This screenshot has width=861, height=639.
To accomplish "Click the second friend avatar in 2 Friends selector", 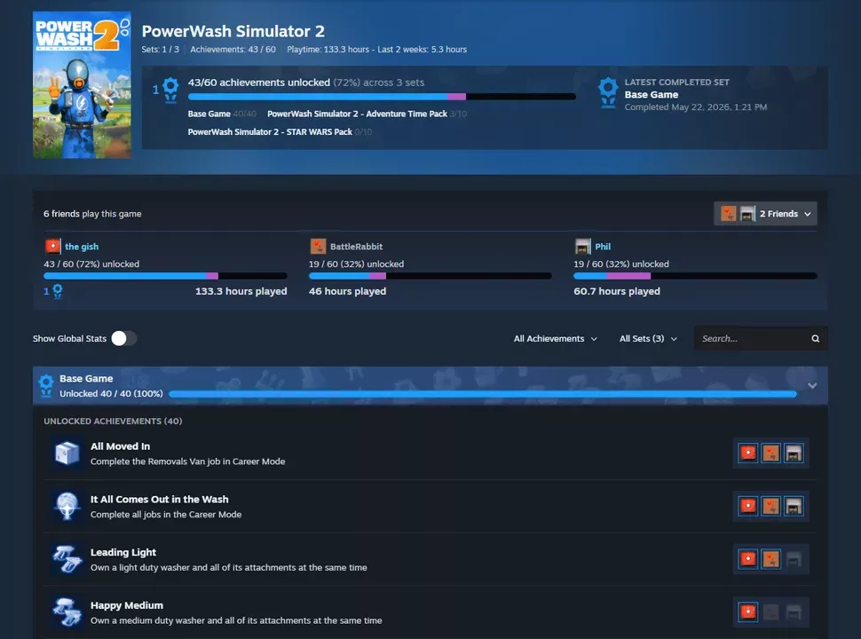I will [747, 214].
